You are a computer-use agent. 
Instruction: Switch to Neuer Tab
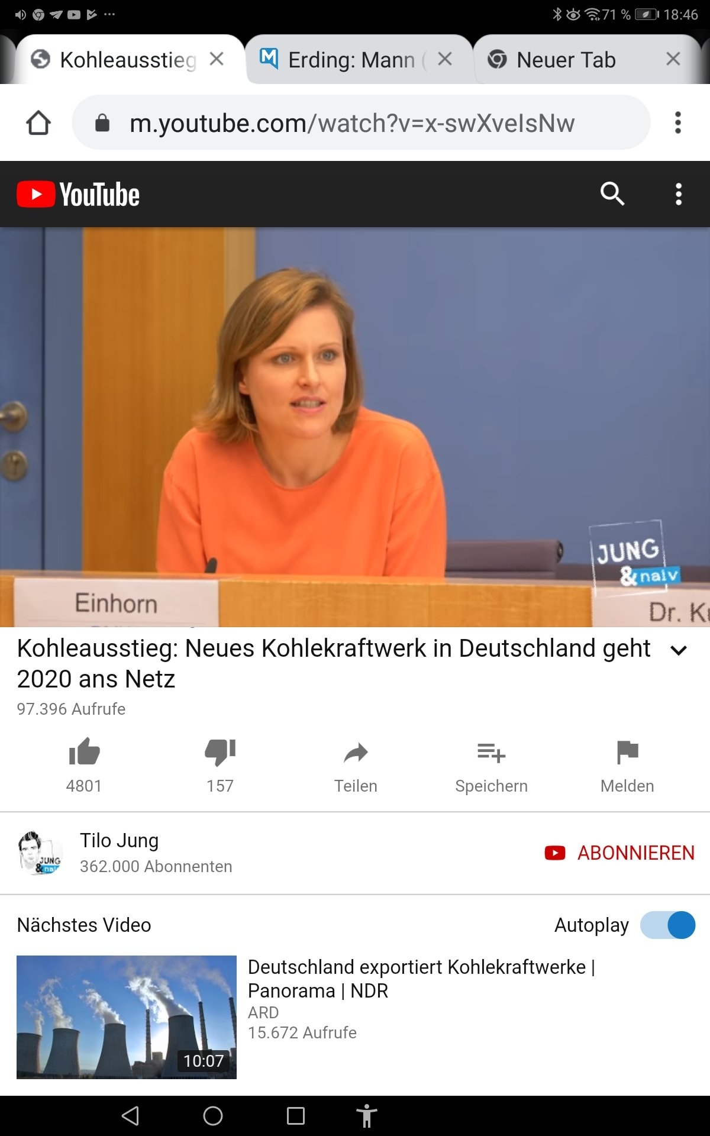pyautogui.click(x=566, y=60)
